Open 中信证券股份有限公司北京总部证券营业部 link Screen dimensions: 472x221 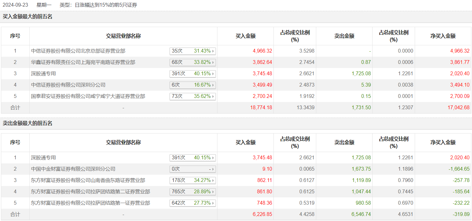[78, 51]
